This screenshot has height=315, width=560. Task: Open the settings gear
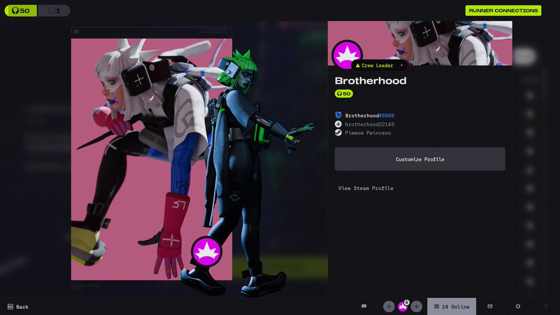point(518,306)
